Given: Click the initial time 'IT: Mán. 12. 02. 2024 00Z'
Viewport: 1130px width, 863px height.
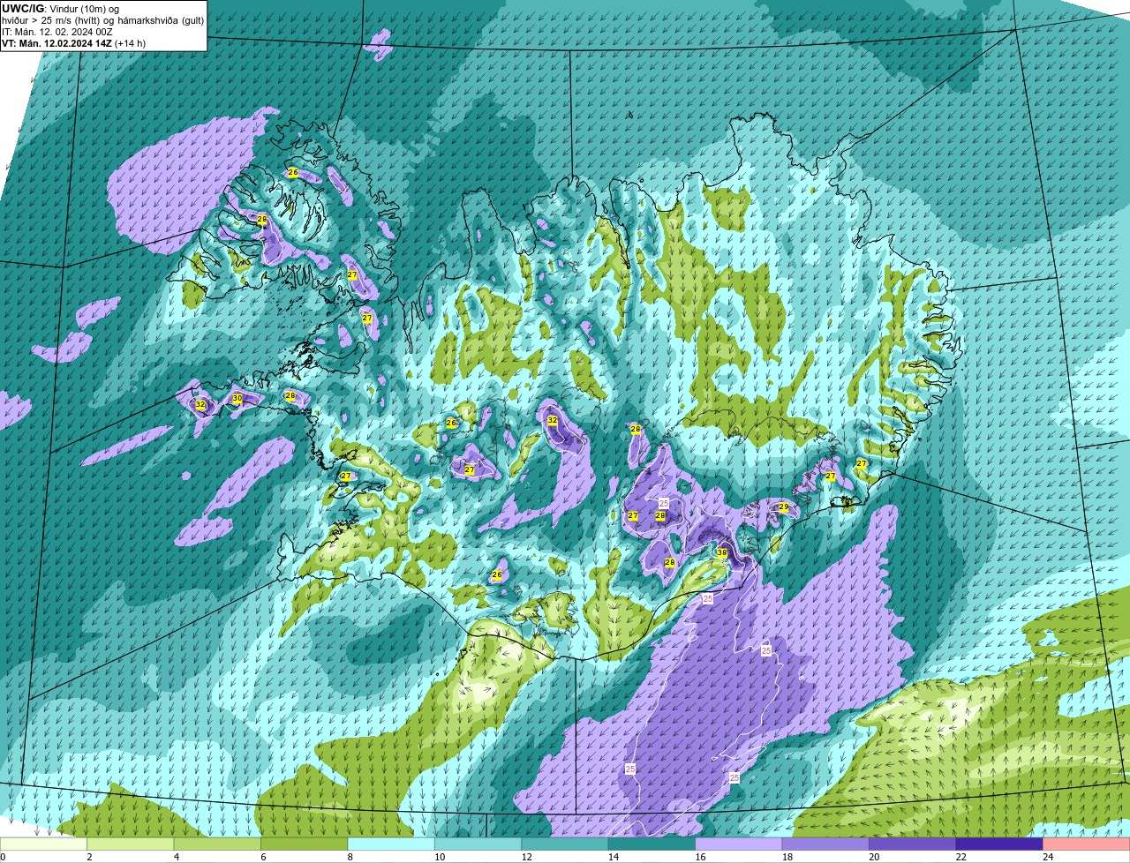Looking at the screenshot, I should point(57,31).
